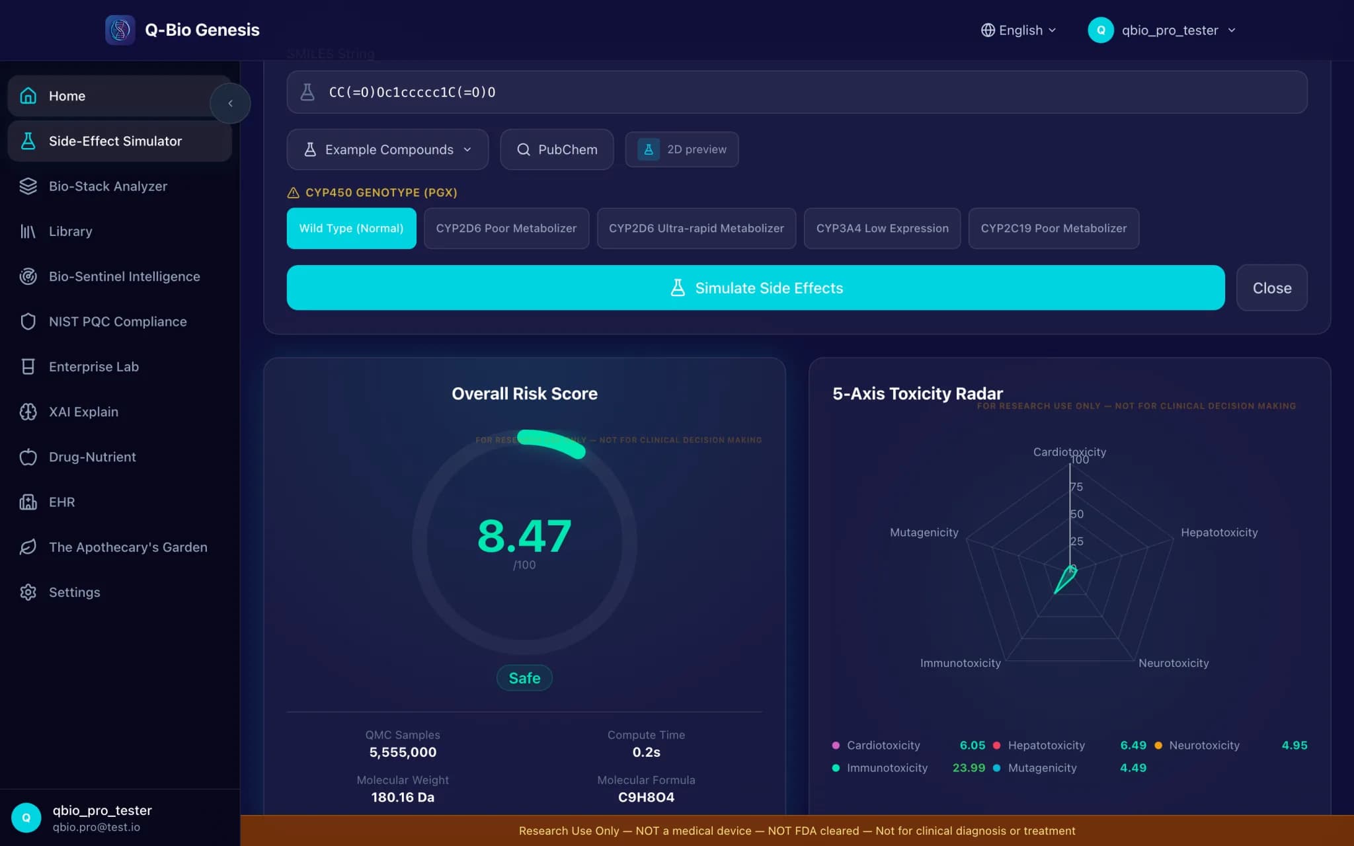1354x846 pixels.
Task: Open the Example Compounds dropdown
Action: click(387, 149)
